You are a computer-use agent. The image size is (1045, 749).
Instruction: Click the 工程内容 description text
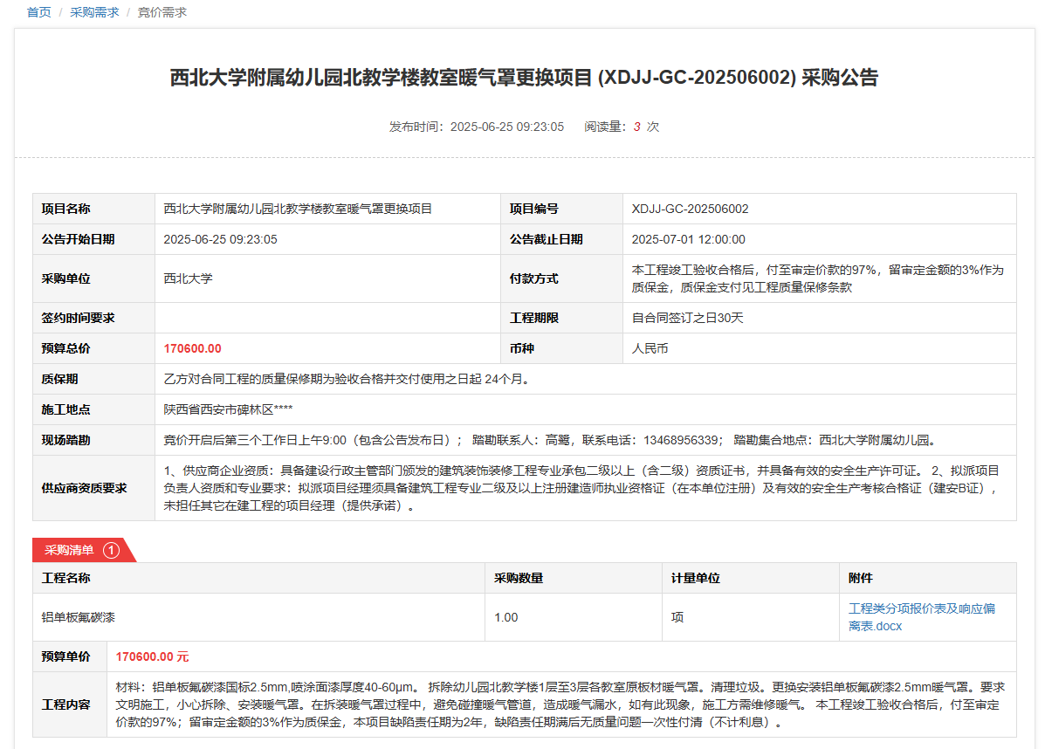coord(559,704)
